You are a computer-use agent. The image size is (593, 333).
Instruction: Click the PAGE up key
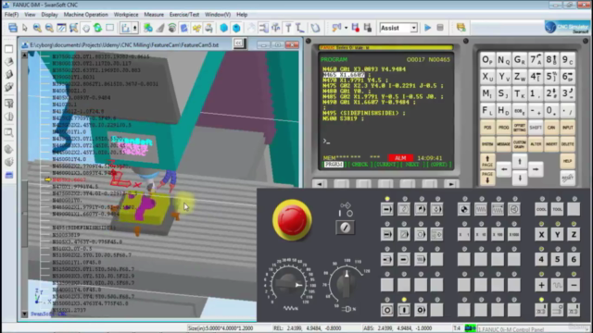coord(487,161)
